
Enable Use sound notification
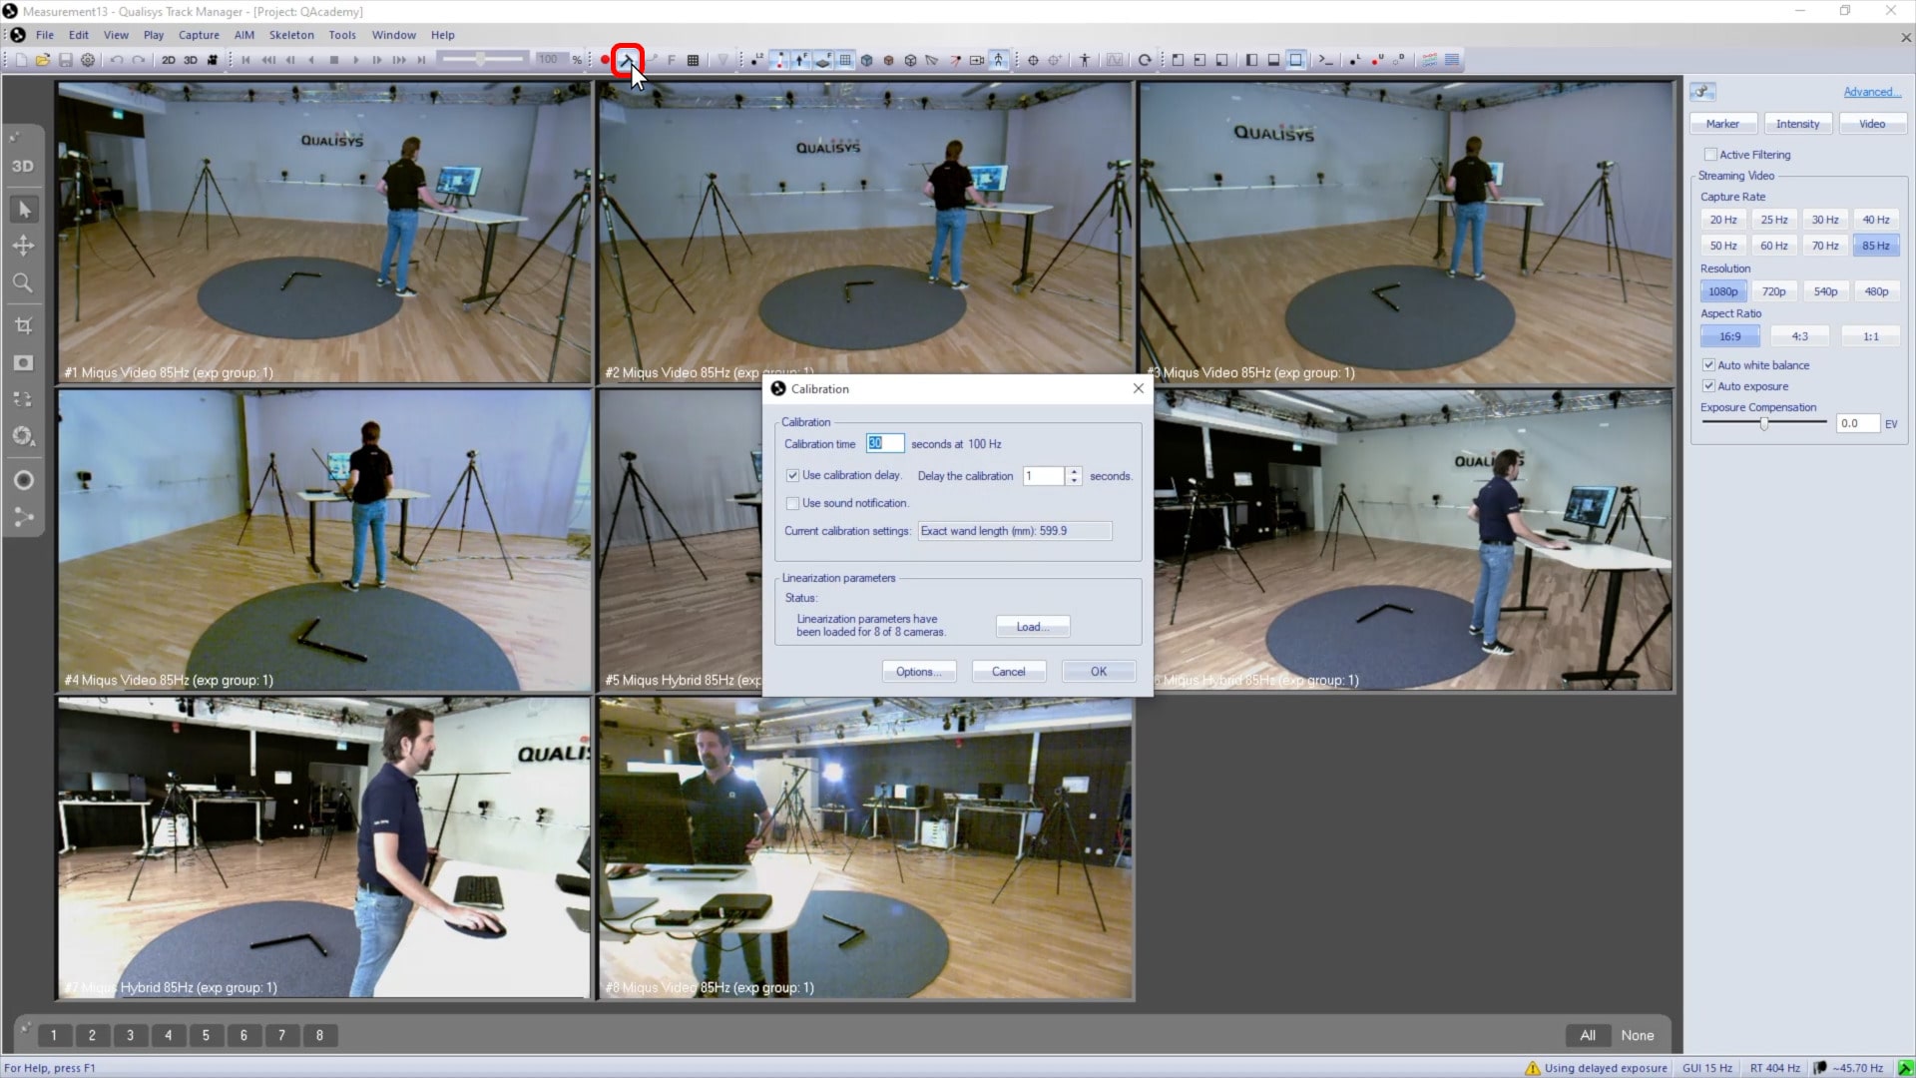click(x=792, y=503)
